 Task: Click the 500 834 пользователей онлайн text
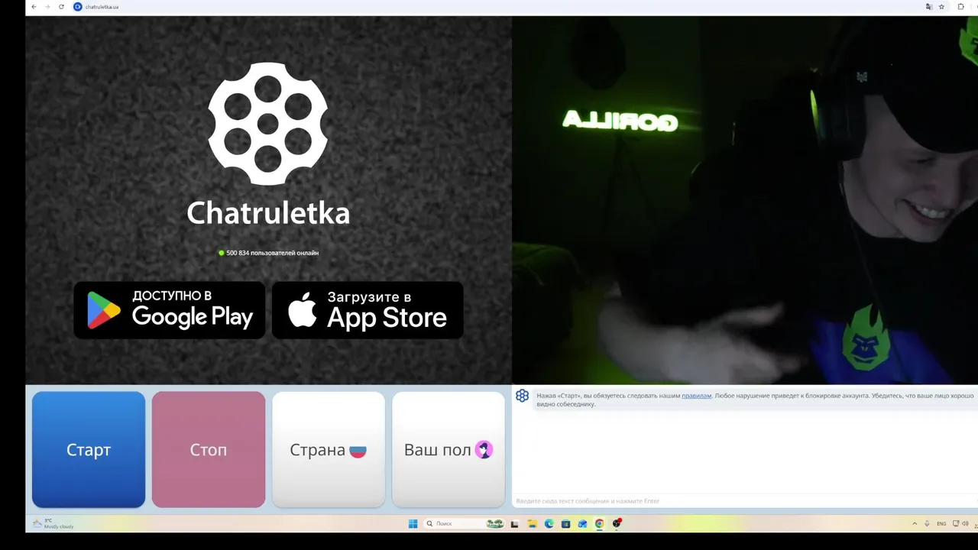[272, 253]
